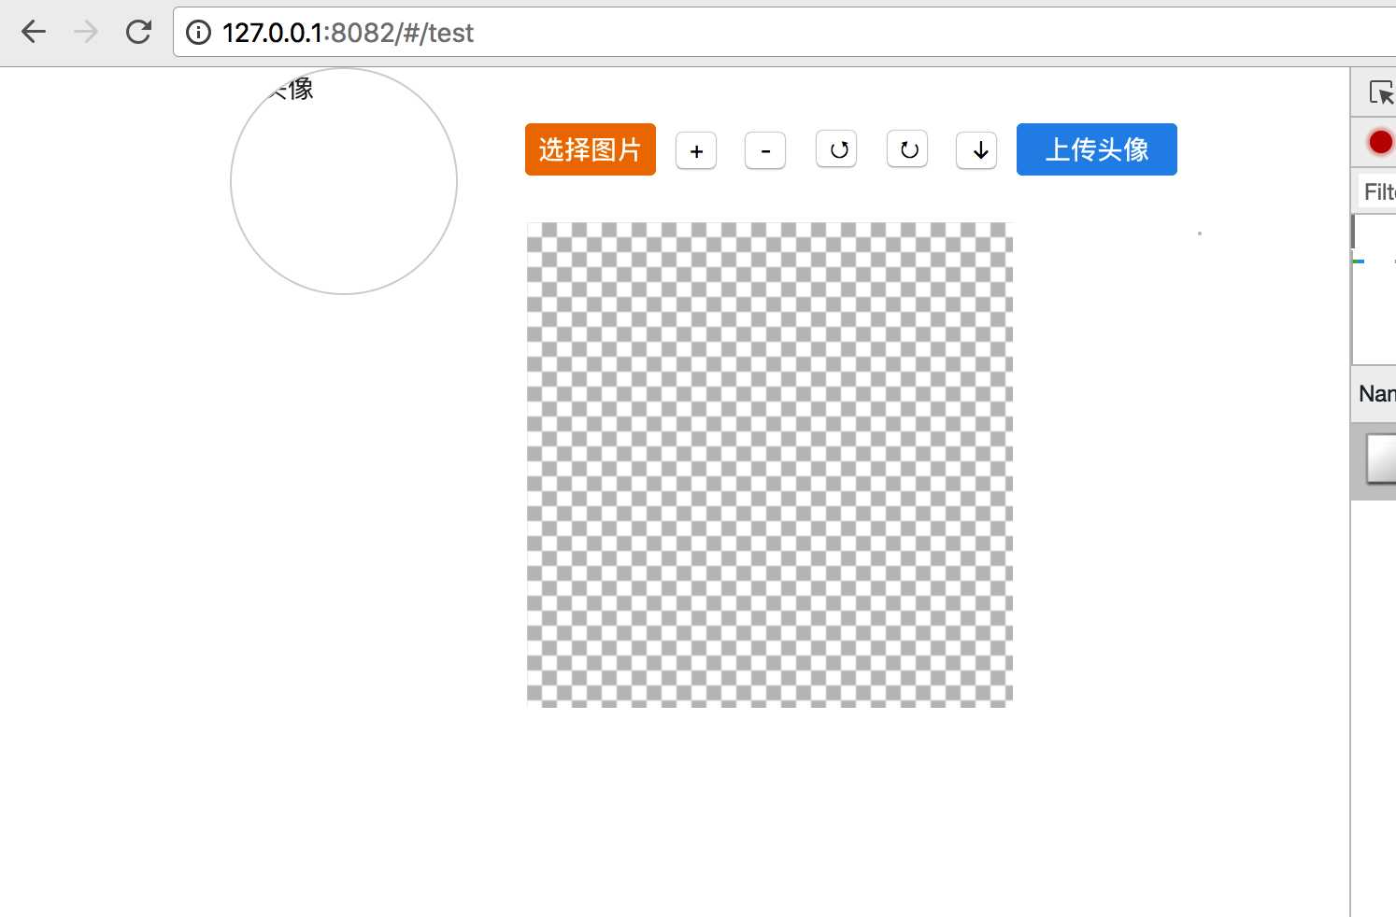Rotate image counter-clockwise
The height and width of the screenshot is (917, 1396).
836,149
